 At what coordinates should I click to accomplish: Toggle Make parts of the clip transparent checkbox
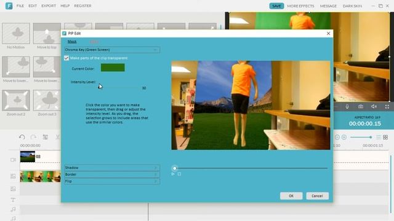(66, 58)
